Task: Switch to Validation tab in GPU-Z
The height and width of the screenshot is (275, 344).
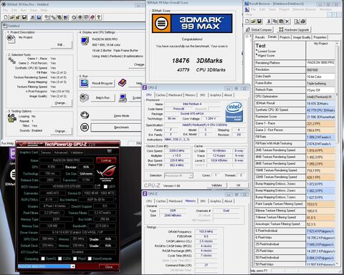Action: (77, 153)
